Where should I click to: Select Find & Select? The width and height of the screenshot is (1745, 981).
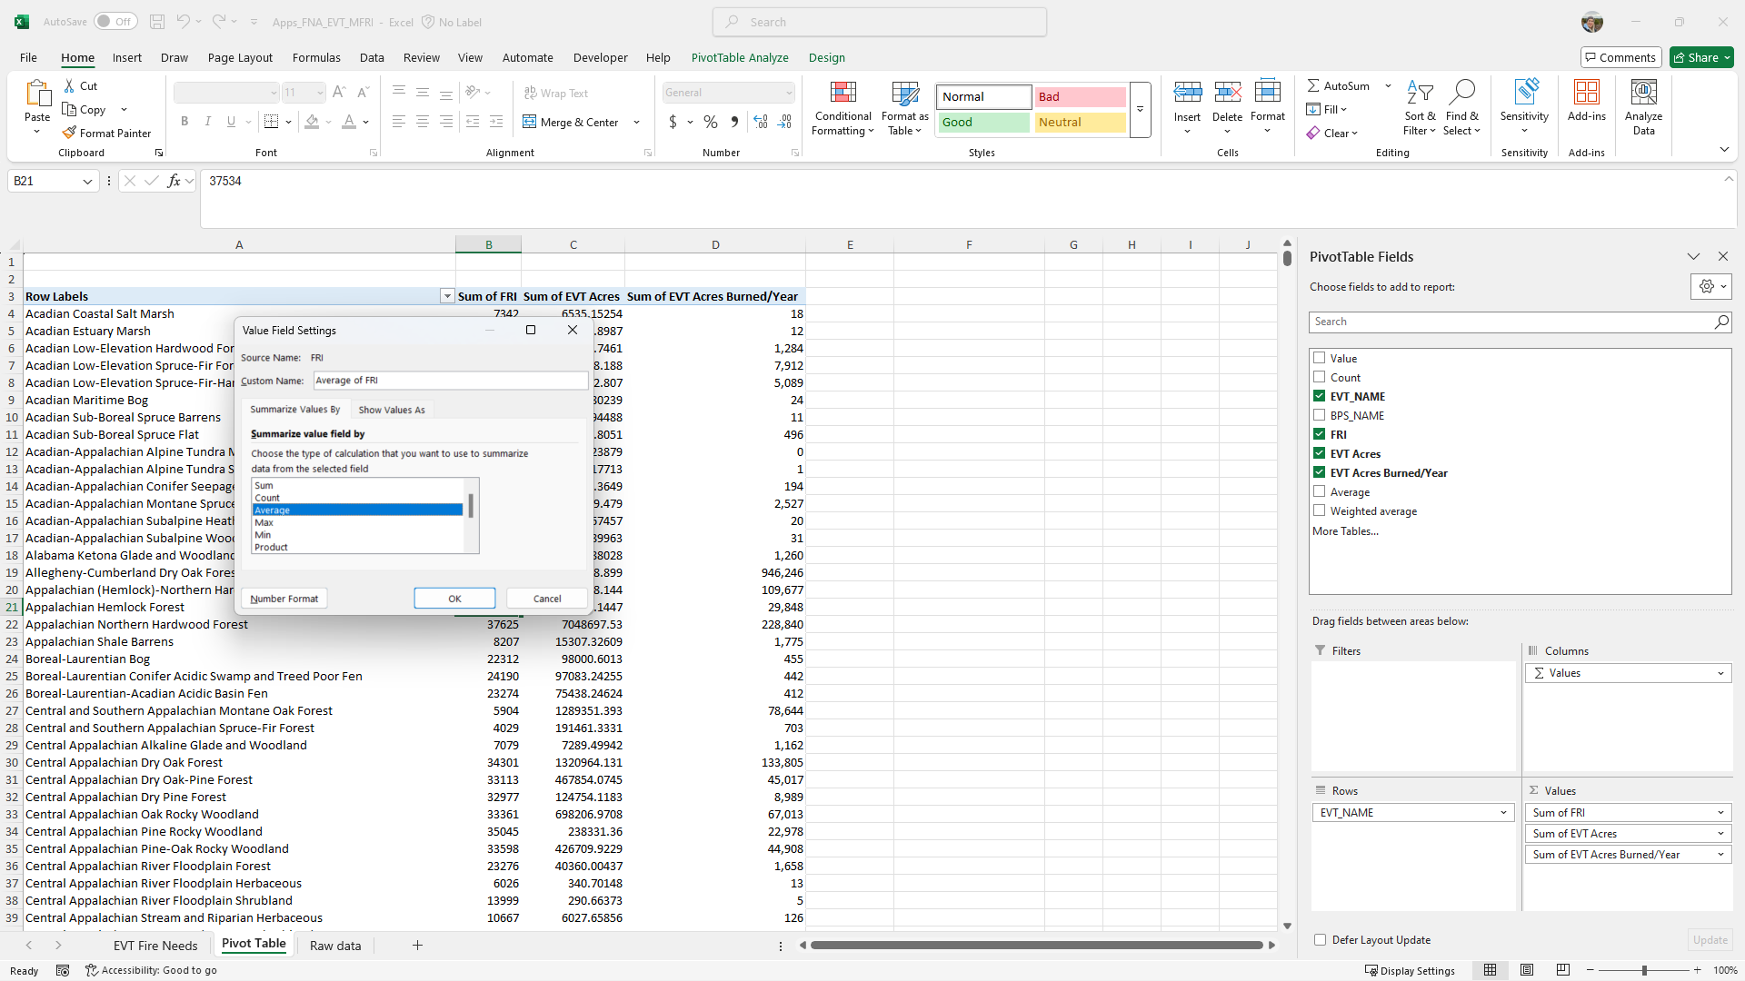coord(1462,108)
